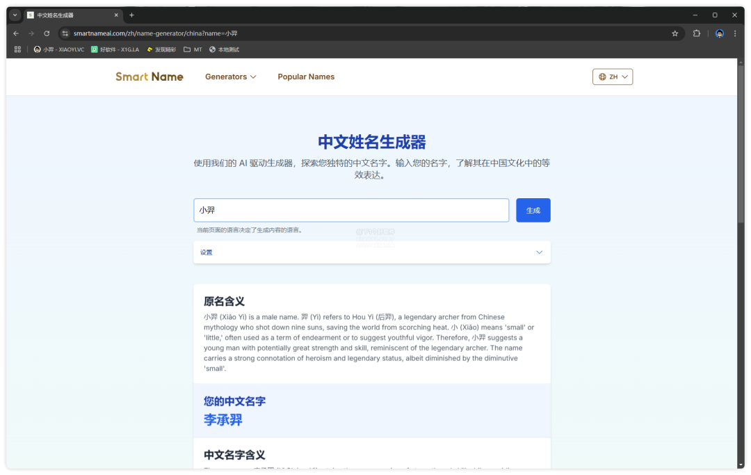Reload the page with the refresh icon
The height and width of the screenshot is (475, 751).
[47, 33]
